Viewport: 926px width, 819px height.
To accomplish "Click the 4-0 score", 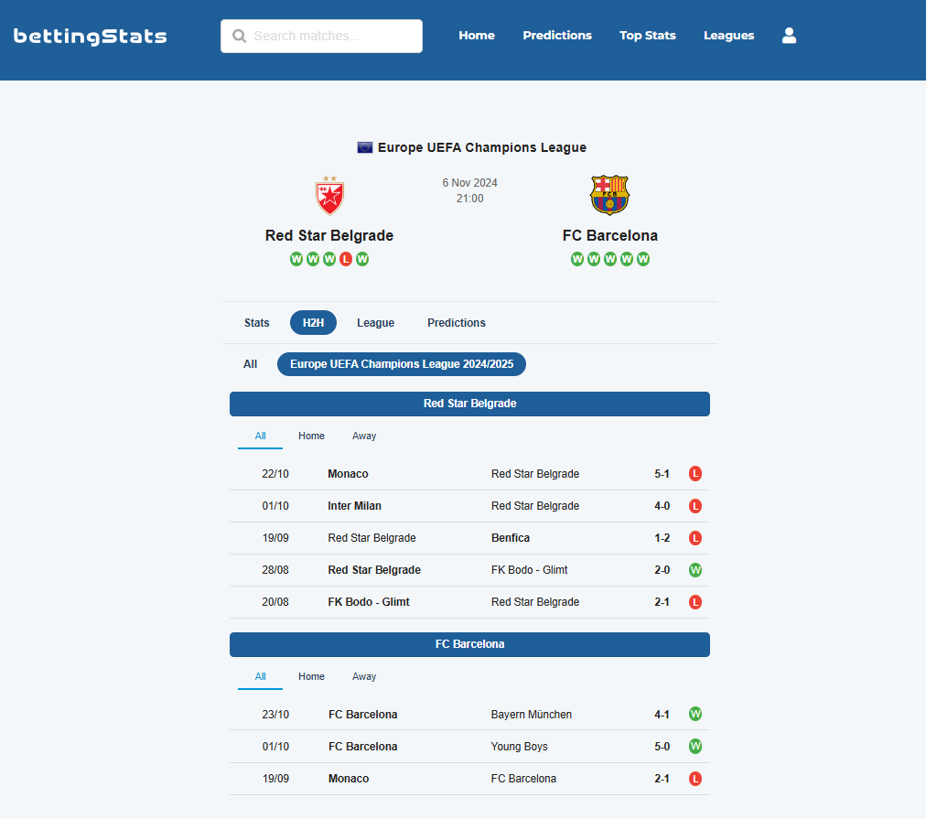I will point(662,506).
